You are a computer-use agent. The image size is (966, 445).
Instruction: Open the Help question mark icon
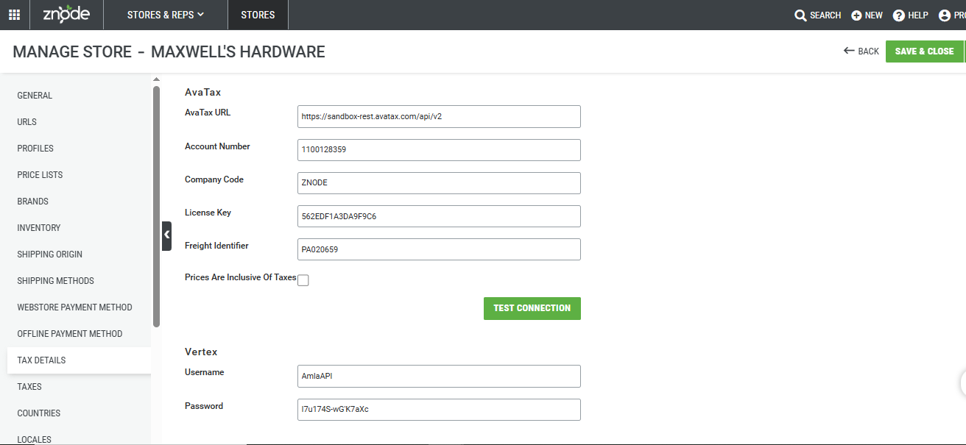(x=898, y=15)
